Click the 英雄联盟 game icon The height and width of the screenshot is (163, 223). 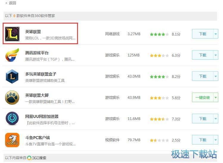pyautogui.click(x=12, y=34)
